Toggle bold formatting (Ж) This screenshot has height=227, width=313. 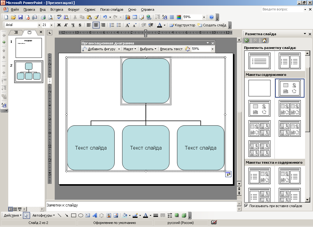[x=59, y=25]
